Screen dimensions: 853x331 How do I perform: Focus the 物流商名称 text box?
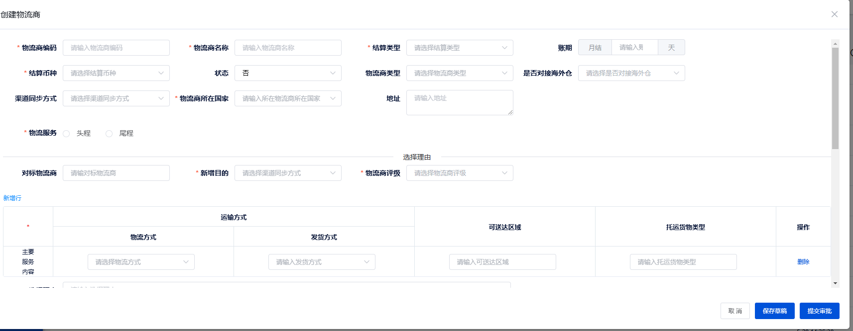pyautogui.click(x=288, y=48)
